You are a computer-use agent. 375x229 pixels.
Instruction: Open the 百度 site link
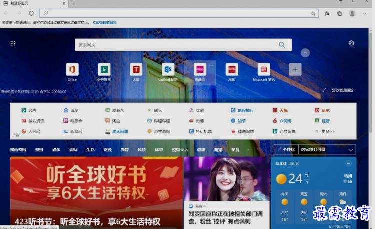(x=71, y=110)
